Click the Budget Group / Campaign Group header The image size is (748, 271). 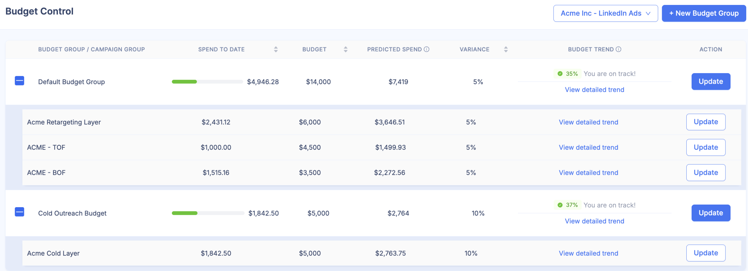91,50
